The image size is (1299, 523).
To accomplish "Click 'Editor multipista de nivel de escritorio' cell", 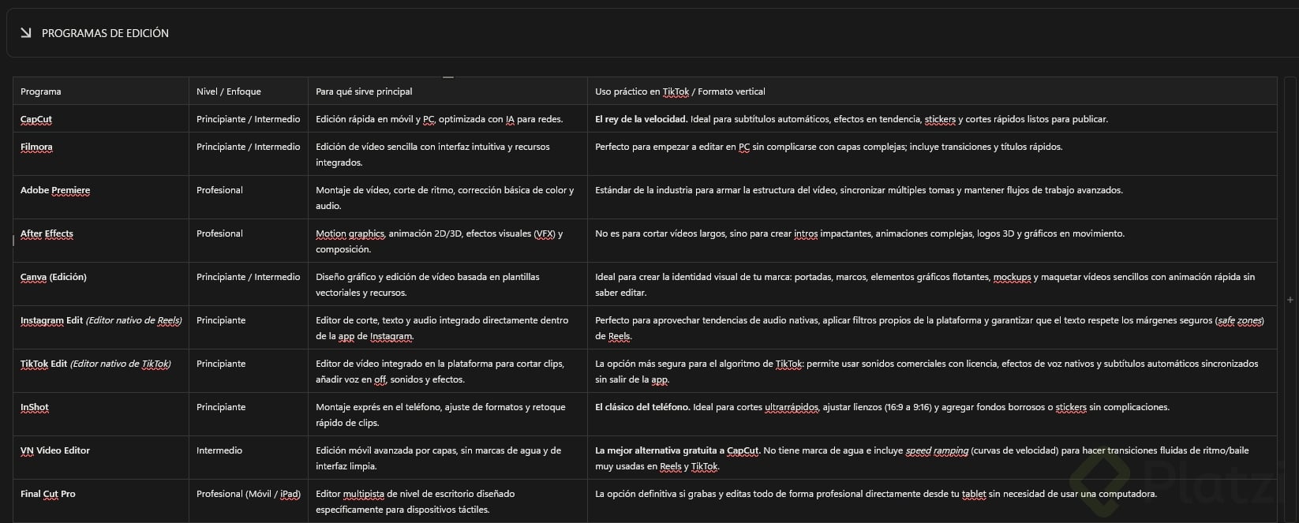I will click(447, 501).
